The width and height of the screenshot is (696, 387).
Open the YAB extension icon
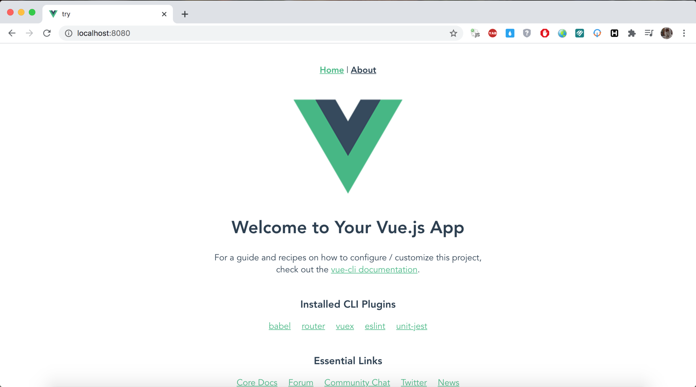pos(492,33)
